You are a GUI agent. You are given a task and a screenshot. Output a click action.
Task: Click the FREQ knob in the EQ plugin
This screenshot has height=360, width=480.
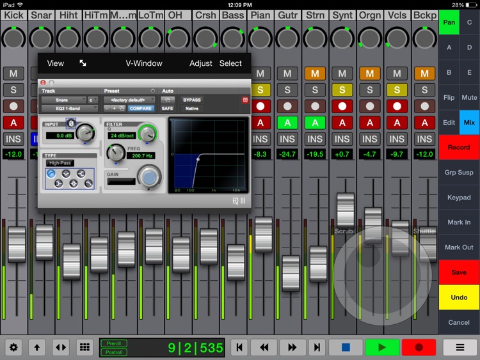116,153
